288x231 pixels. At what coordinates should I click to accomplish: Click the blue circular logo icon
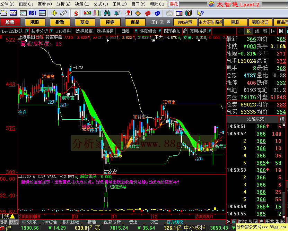coord(157,13)
